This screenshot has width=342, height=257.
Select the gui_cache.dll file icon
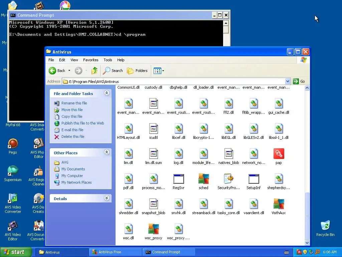279,103
